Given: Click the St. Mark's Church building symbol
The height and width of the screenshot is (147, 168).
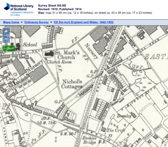Looking at the screenshot, I should [49, 53].
